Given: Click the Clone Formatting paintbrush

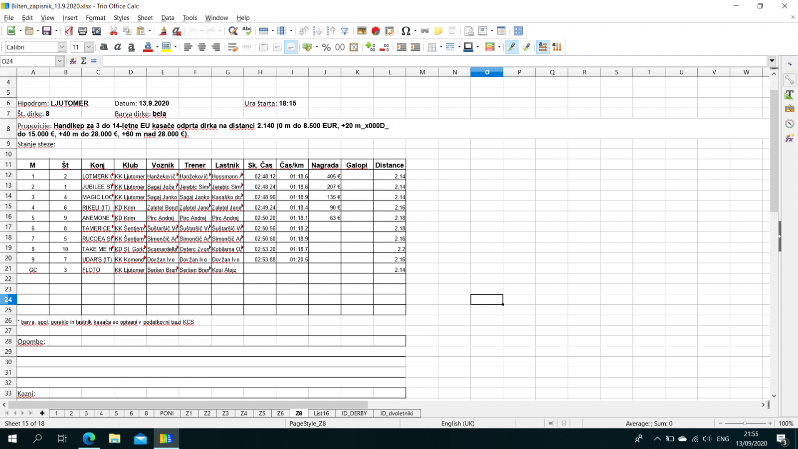Looking at the screenshot, I should pos(163,31).
